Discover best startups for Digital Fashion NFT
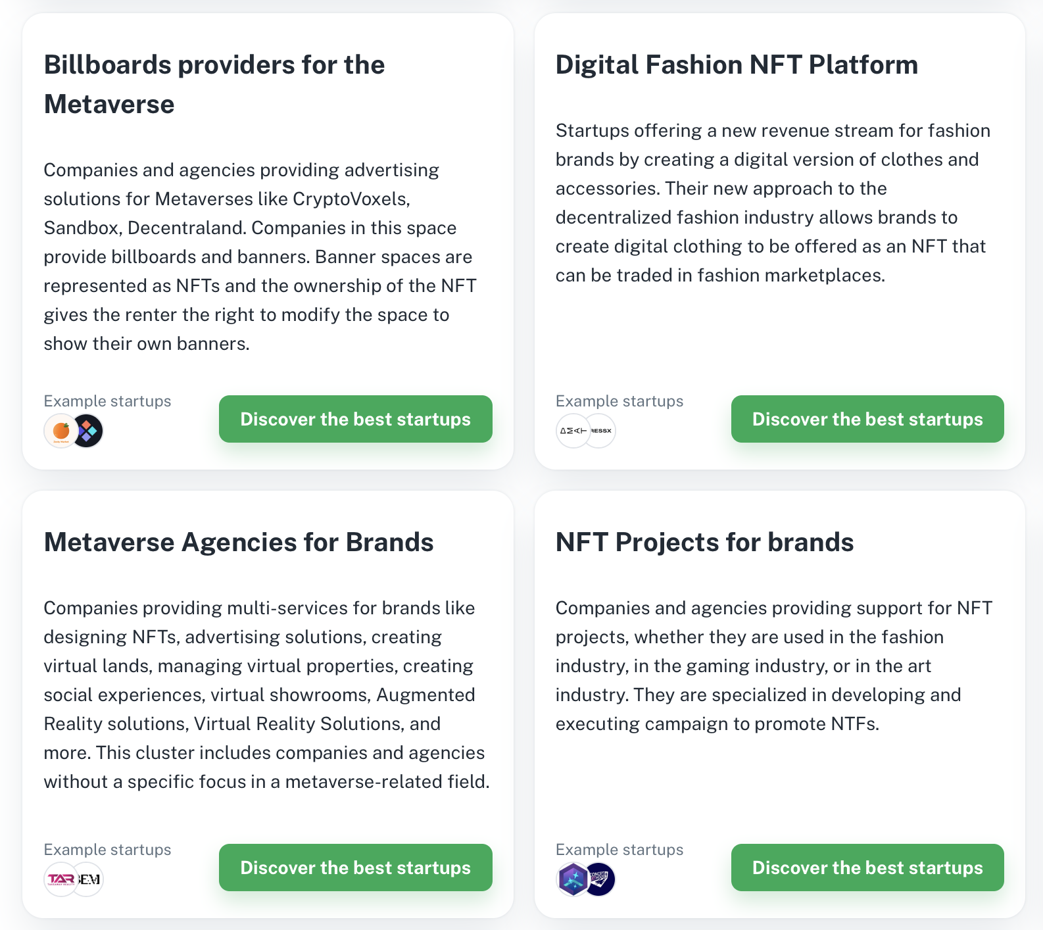Image resolution: width=1043 pixels, height=930 pixels. click(x=867, y=419)
